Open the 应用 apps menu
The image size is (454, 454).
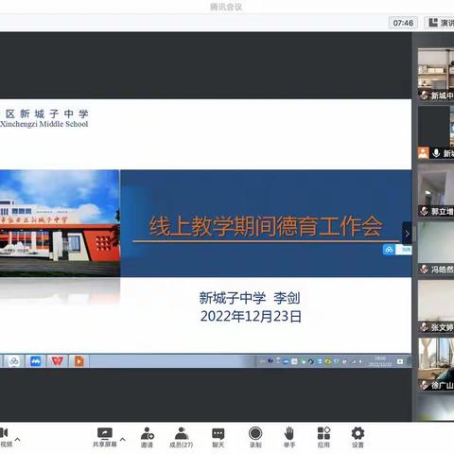click(323, 437)
